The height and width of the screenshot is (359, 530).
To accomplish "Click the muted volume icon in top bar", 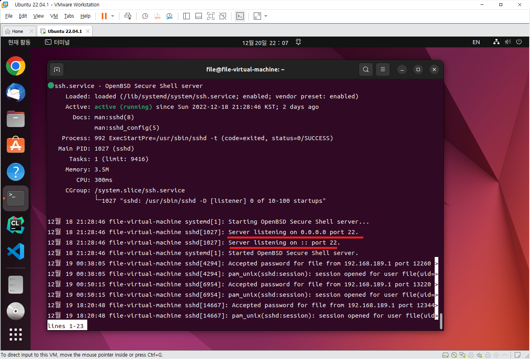I will pyautogui.click(x=508, y=42).
